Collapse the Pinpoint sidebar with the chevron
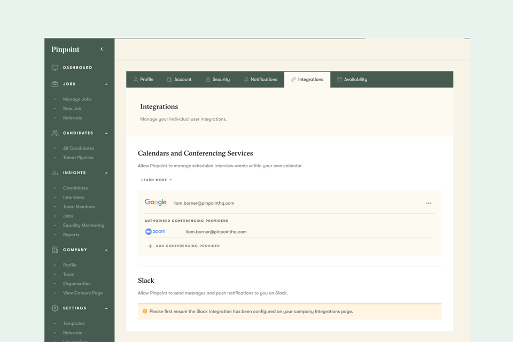 [102, 49]
